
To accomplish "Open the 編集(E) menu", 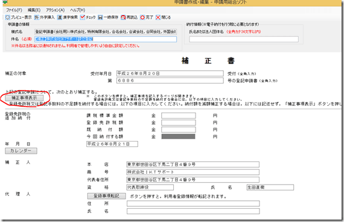I will 34,10.
